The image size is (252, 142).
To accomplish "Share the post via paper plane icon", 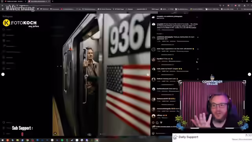I will pos(161,123).
